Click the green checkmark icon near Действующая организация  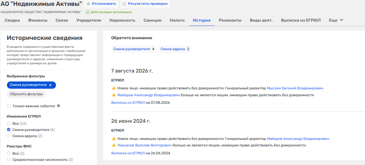87,12
